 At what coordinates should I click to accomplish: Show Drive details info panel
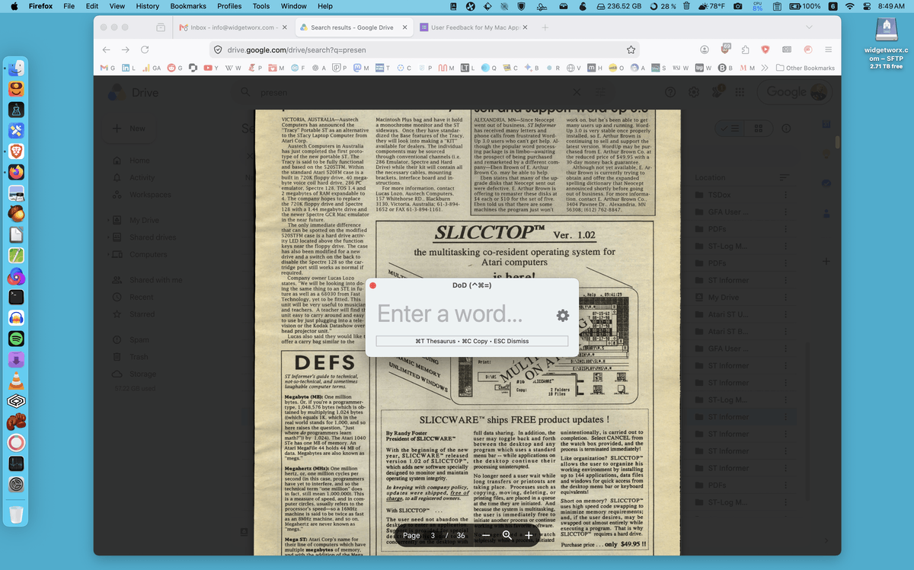[786, 128]
